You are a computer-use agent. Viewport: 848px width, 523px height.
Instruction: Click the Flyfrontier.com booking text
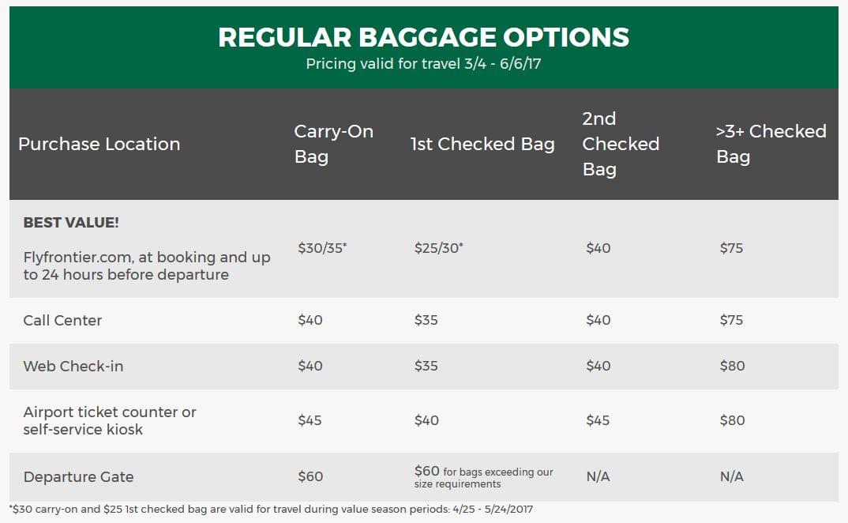click(147, 265)
